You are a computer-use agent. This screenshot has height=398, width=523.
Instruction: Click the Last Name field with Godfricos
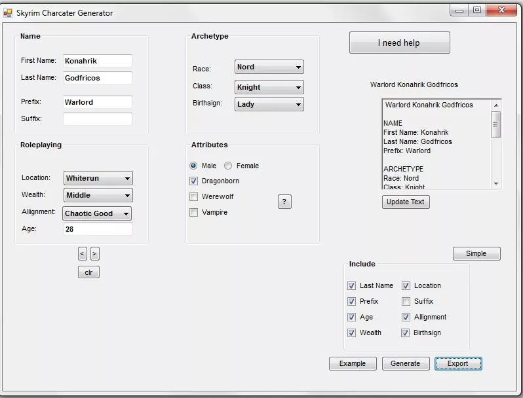[98, 78]
